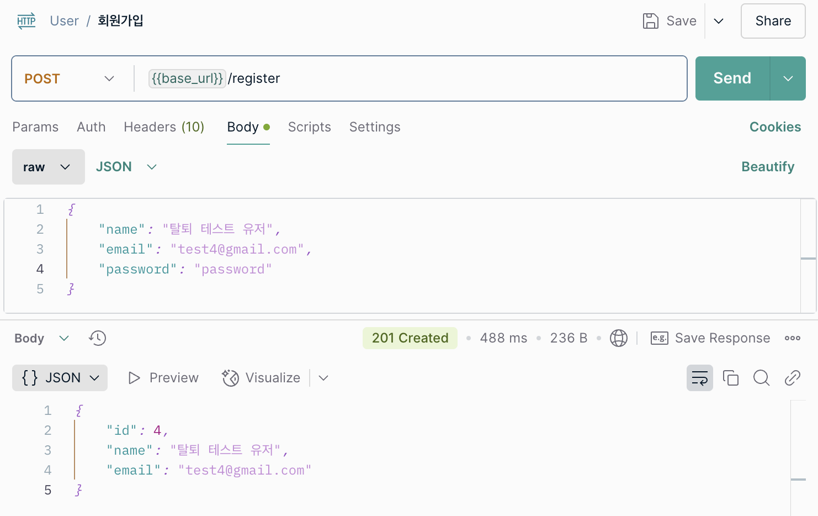Click the User breadcrumb link
The width and height of the screenshot is (818, 516).
point(64,21)
